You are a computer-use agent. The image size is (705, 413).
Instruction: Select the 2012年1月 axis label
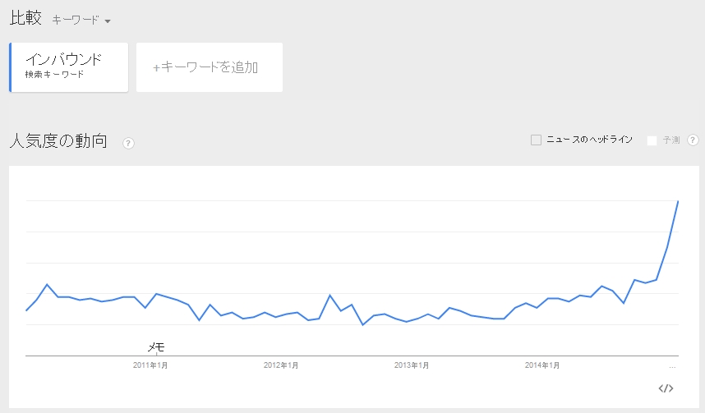point(281,365)
